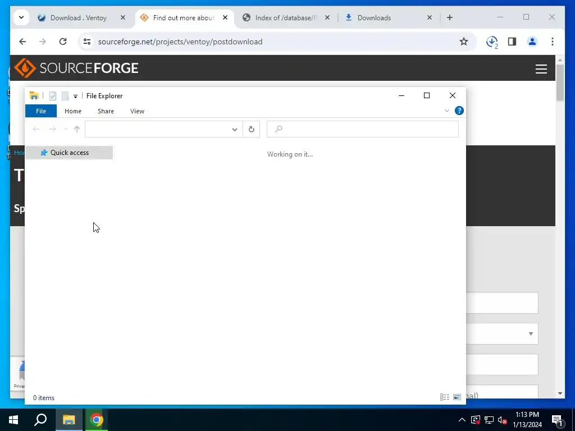
Task: Customize Quick Access Toolbar dropdown
Action: point(75,97)
